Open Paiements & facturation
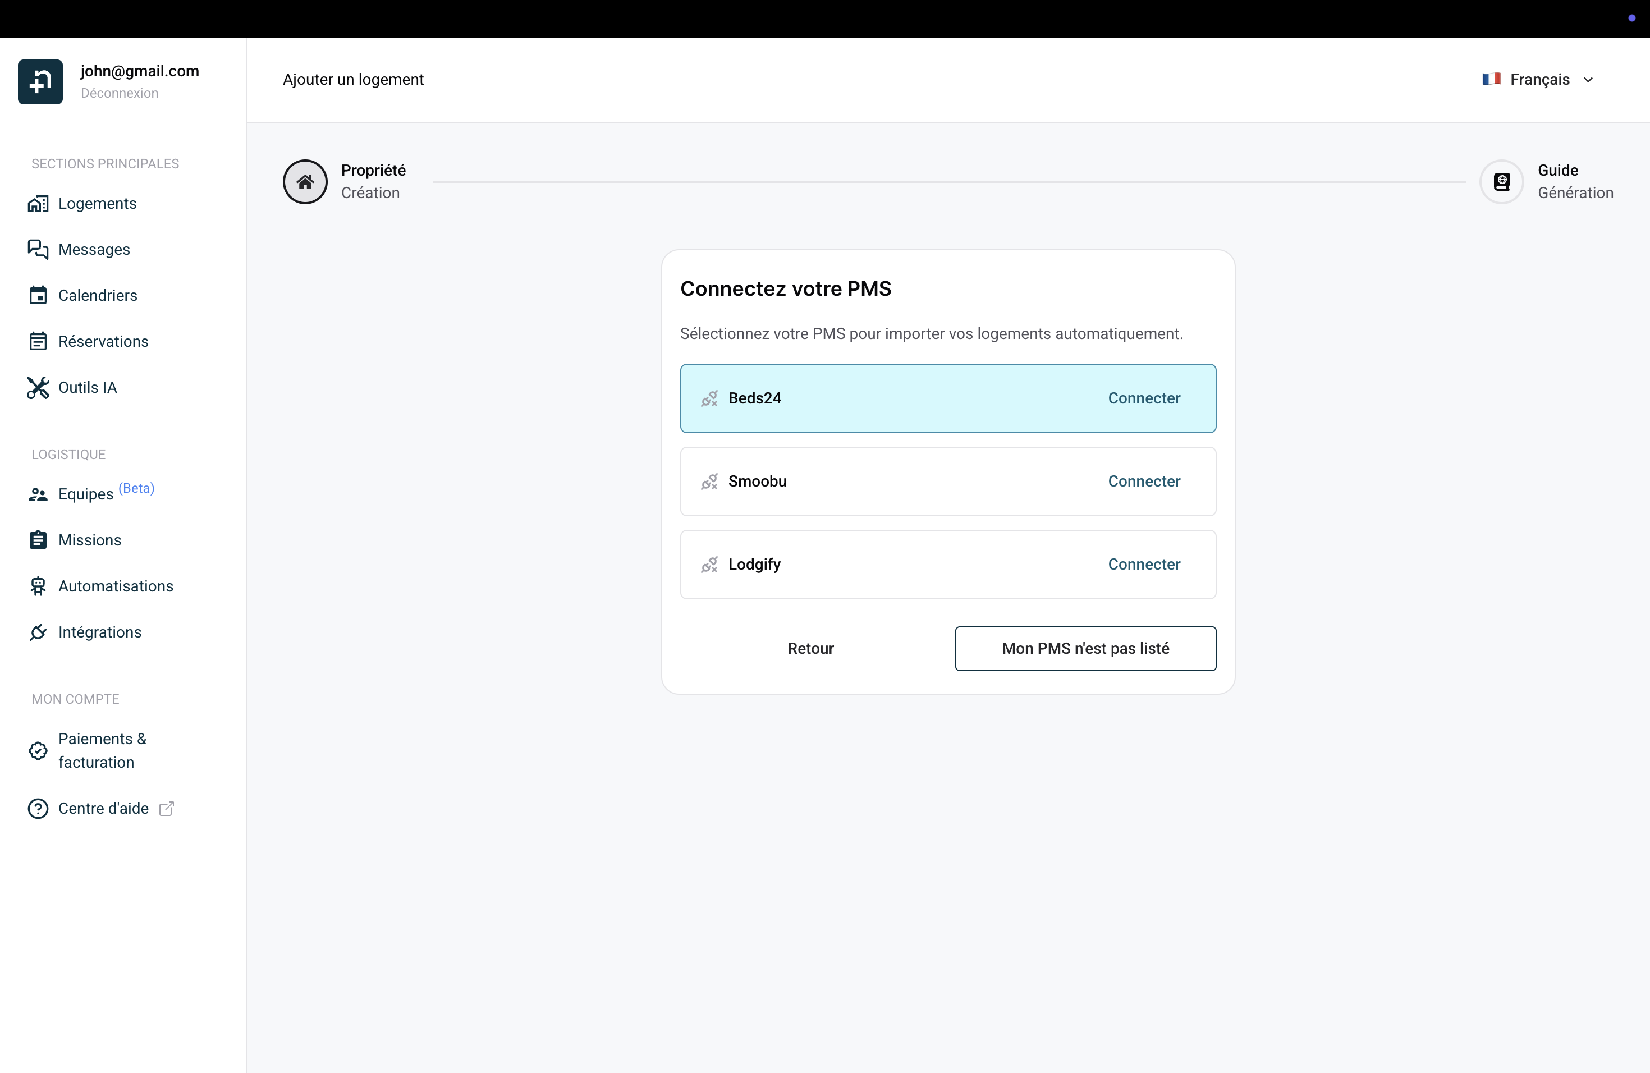 (x=102, y=751)
